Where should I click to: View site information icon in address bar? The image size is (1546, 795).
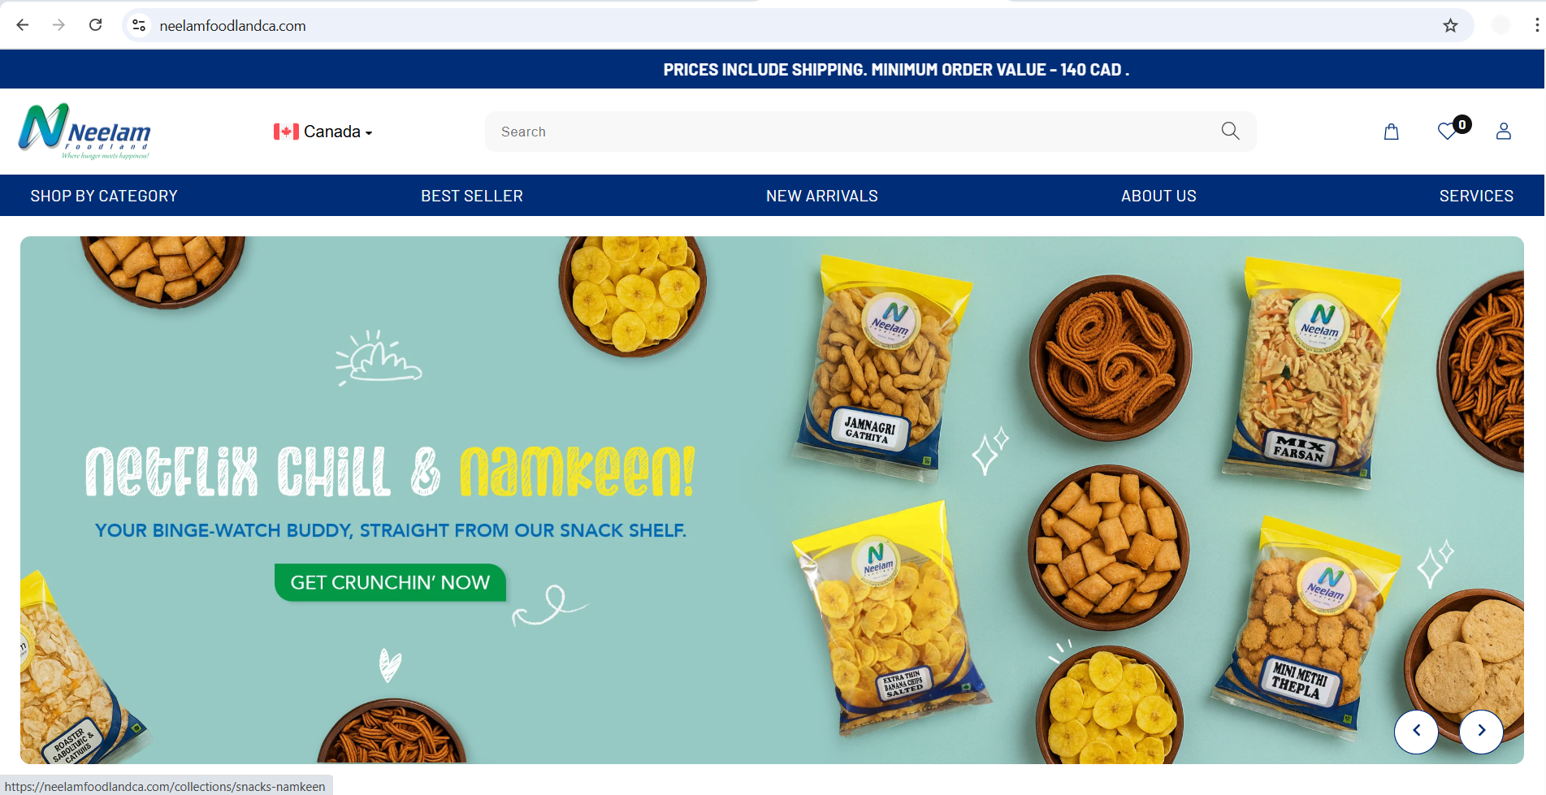coord(139,25)
